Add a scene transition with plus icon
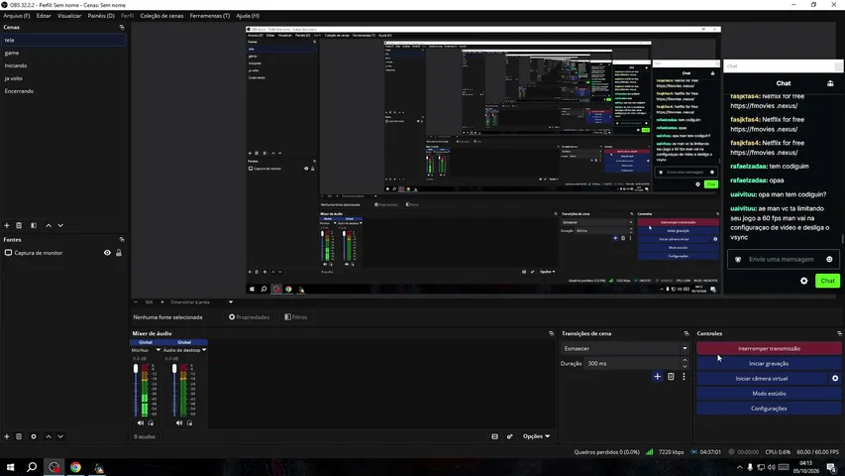The height and width of the screenshot is (476, 845). [x=657, y=377]
